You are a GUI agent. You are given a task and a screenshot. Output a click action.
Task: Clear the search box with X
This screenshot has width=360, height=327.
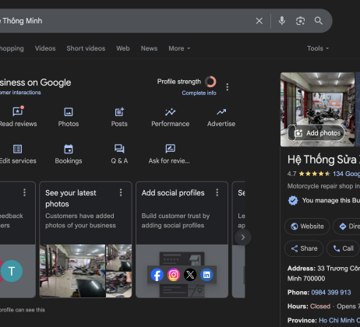[x=259, y=21]
